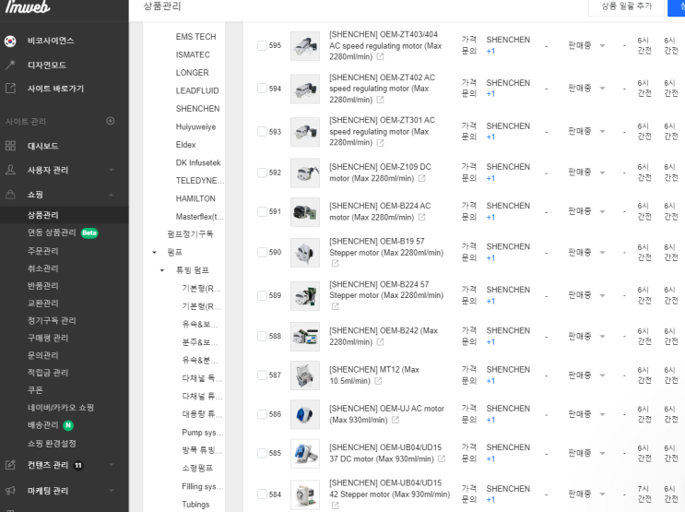Open 판매중 status dropdown for product 595
The height and width of the screenshot is (512, 685).
[x=586, y=45]
